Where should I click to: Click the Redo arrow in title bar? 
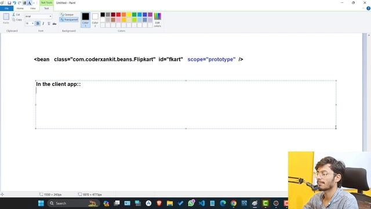(19, 3)
